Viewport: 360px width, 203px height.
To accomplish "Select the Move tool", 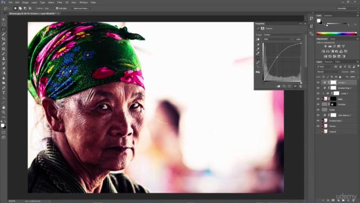I will pyautogui.click(x=3, y=19).
